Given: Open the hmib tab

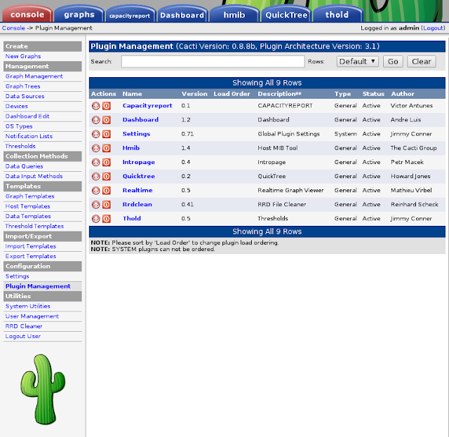Looking at the screenshot, I should (x=234, y=15).
